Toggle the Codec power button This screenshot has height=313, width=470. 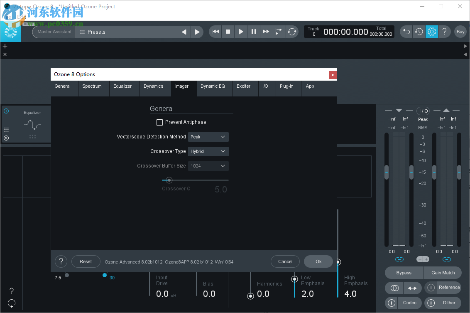click(391, 303)
